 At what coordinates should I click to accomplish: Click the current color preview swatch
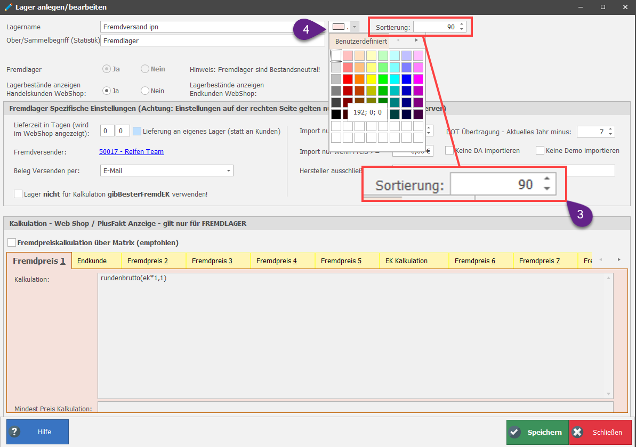[339, 27]
